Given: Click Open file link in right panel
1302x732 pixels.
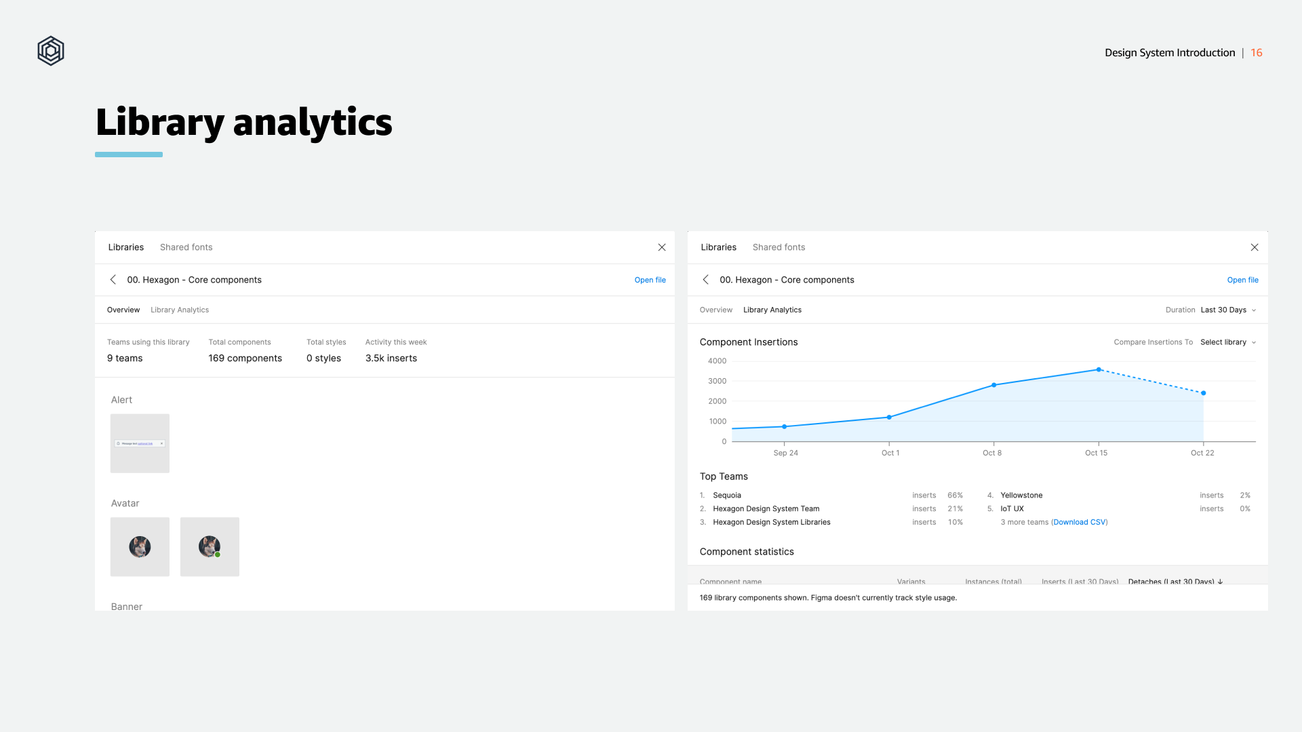Looking at the screenshot, I should pyautogui.click(x=1242, y=280).
